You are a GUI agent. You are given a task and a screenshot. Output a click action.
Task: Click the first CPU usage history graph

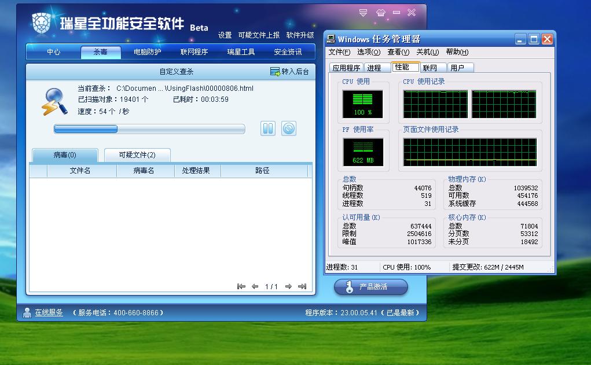[x=435, y=104]
